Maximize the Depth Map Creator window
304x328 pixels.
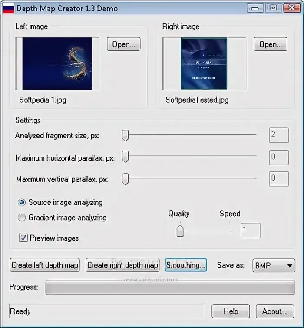[273, 8]
